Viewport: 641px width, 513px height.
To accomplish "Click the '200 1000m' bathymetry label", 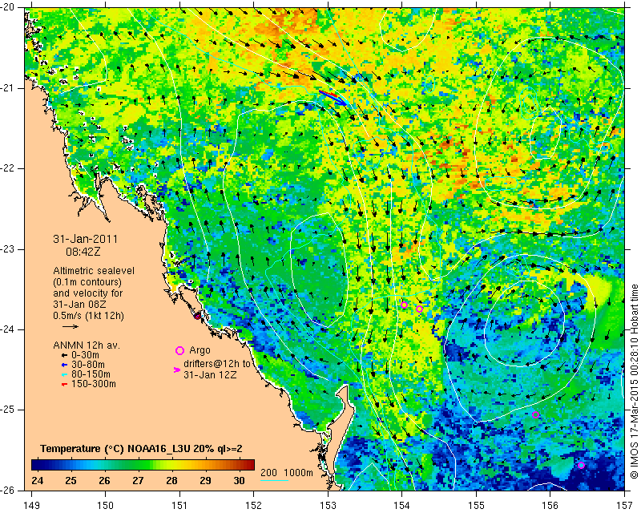I will click(287, 472).
